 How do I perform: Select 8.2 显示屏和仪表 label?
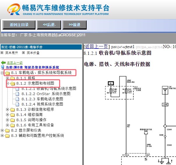pos(26,130)
